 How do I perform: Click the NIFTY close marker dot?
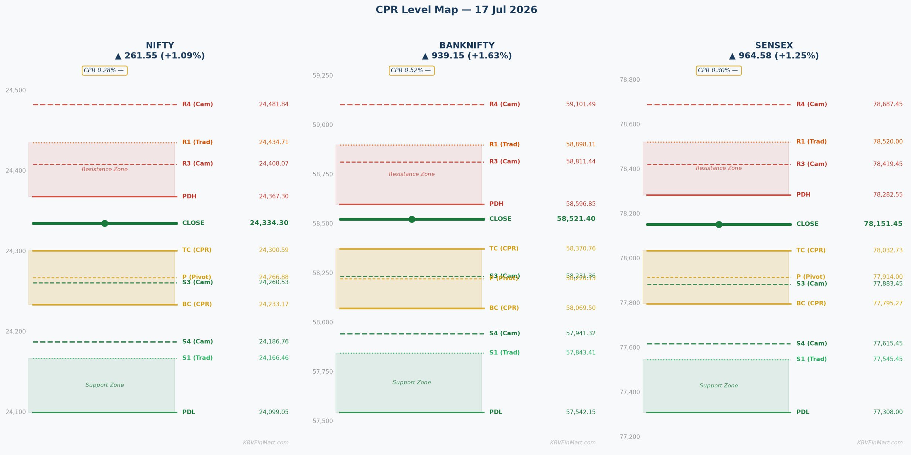tap(105, 223)
